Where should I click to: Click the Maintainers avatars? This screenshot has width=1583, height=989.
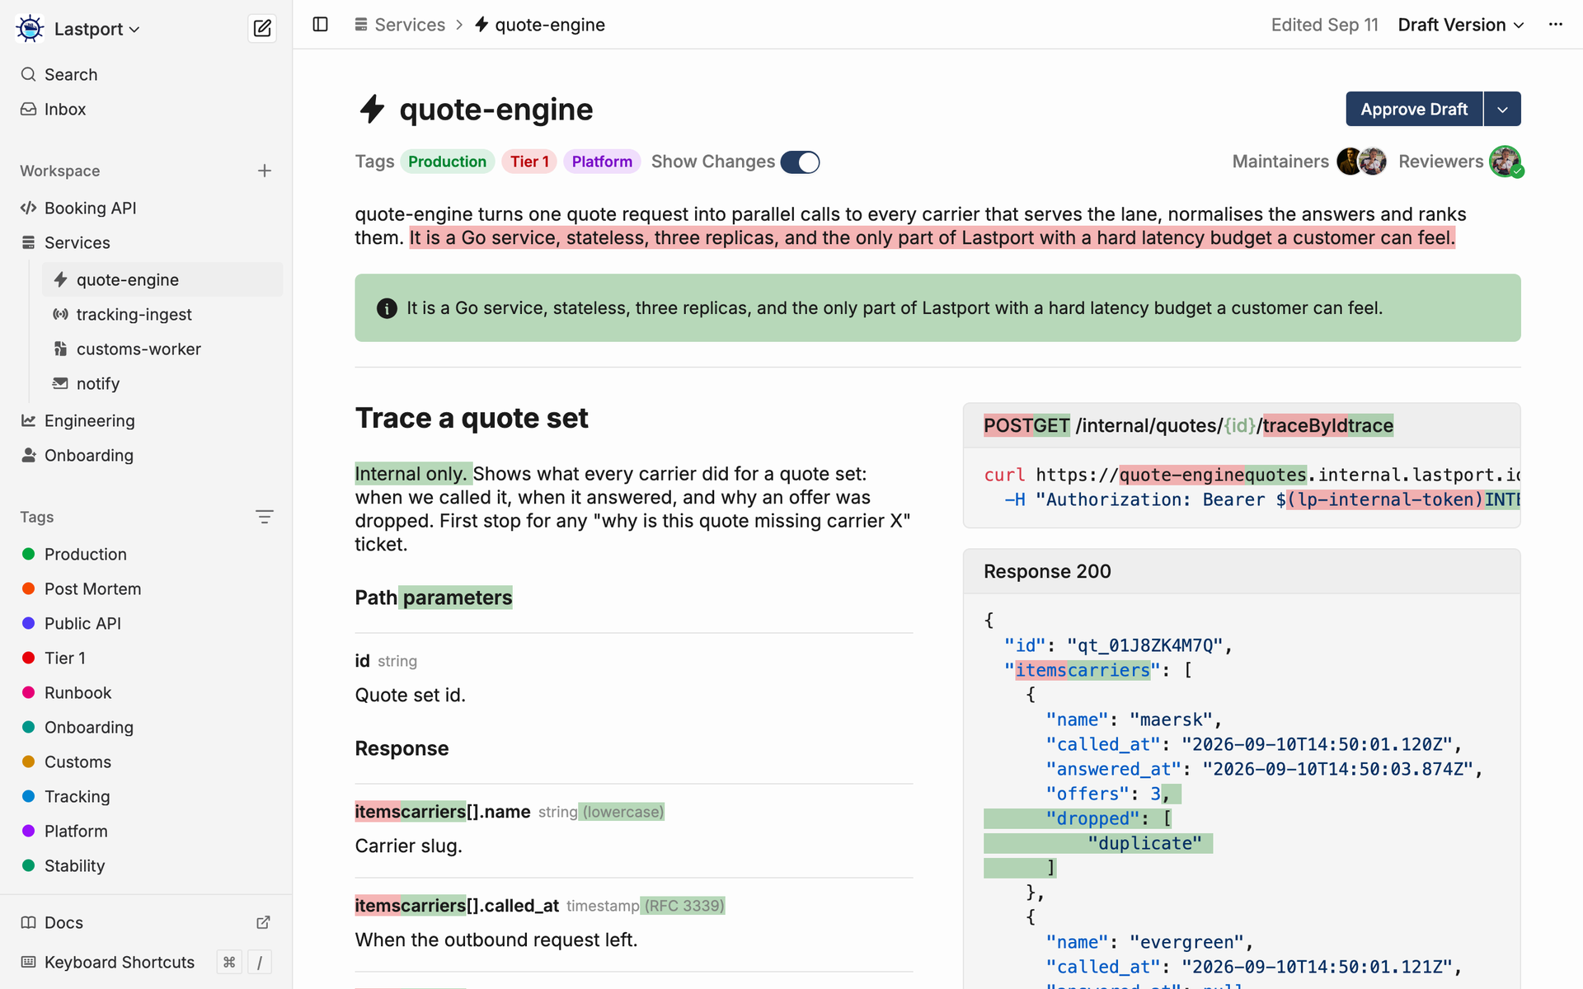click(x=1361, y=162)
